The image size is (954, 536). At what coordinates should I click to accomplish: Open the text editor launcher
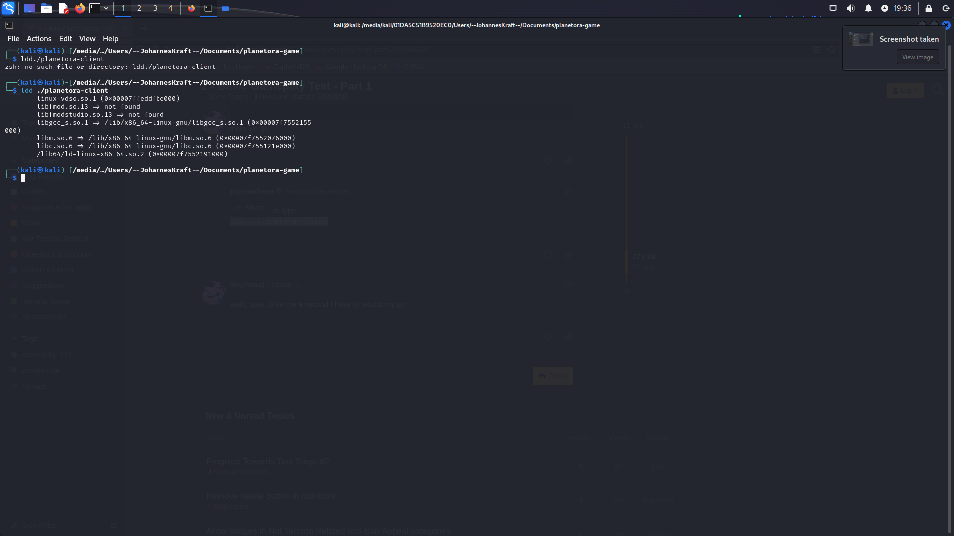pyautogui.click(x=63, y=8)
